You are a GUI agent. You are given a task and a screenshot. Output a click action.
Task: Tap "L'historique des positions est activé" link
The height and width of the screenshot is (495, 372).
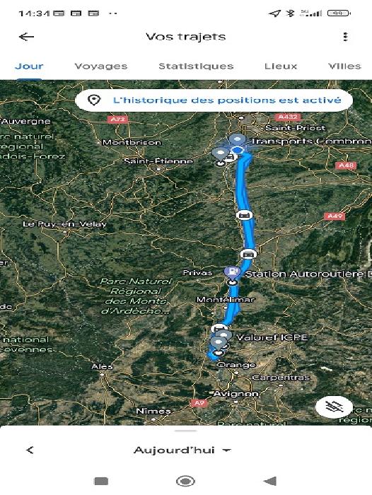[x=227, y=100]
